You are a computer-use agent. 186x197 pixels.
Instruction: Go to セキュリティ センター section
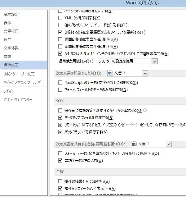18,100
